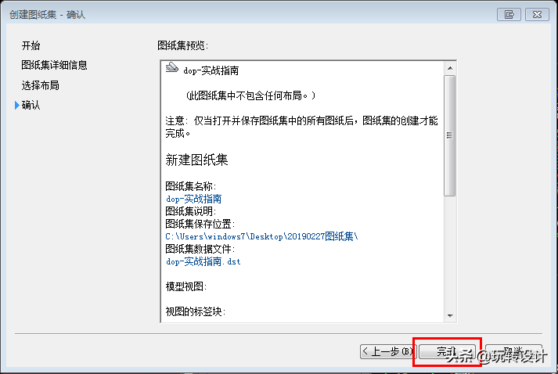Click the 完成 finish button
The height and width of the screenshot is (374, 558).
point(448,352)
